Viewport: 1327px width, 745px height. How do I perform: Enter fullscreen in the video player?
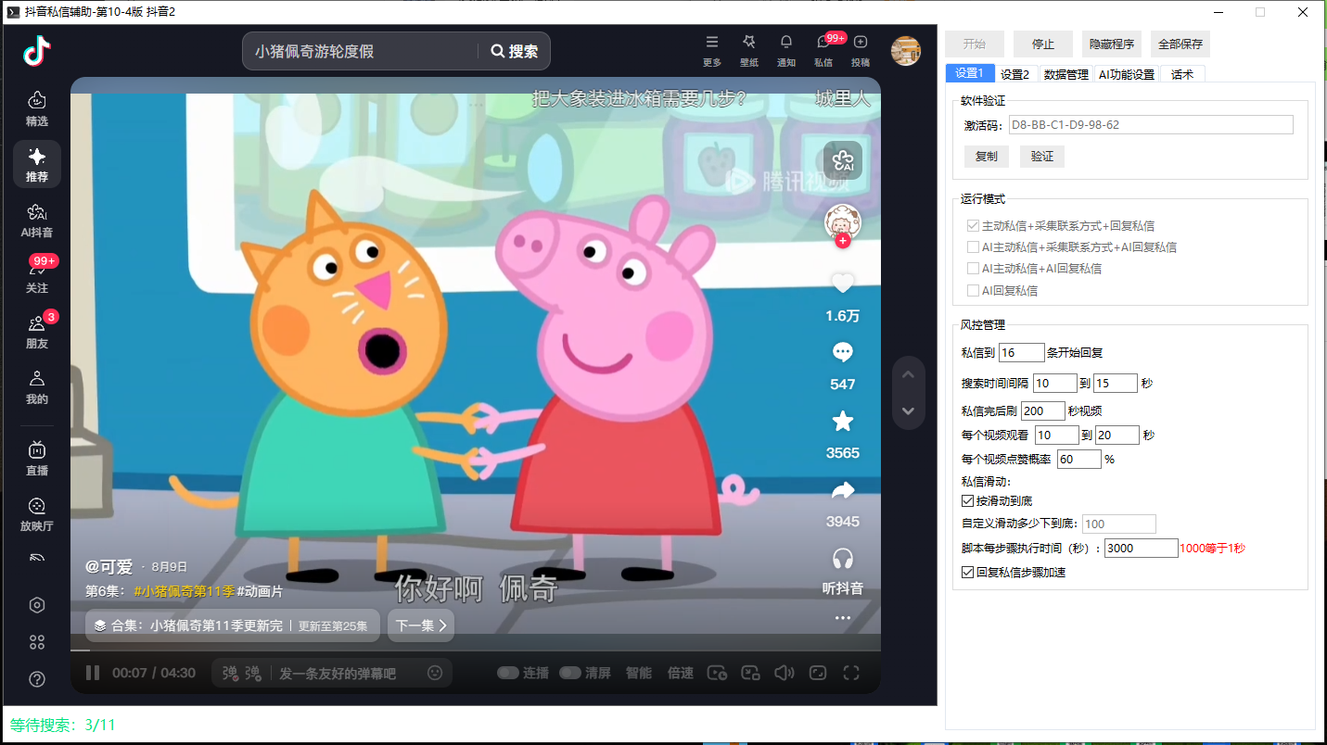(x=850, y=673)
